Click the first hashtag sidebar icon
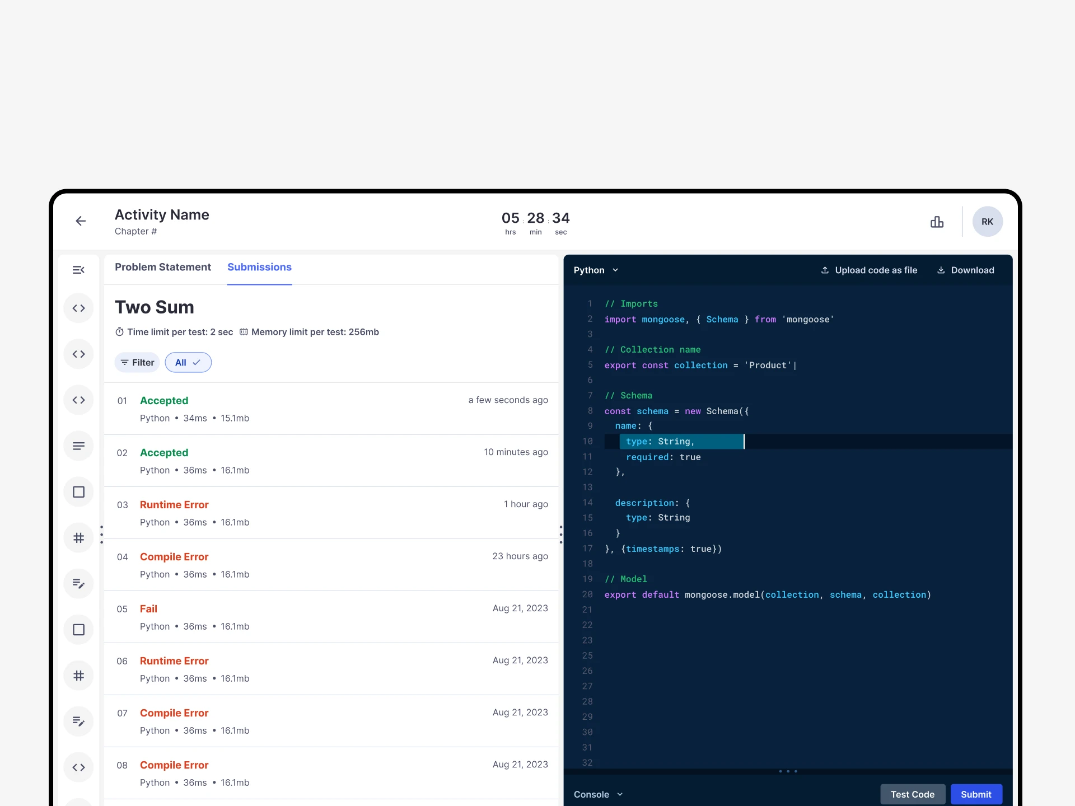The width and height of the screenshot is (1075, 806). pyautogui.click(x=78, y=538)
